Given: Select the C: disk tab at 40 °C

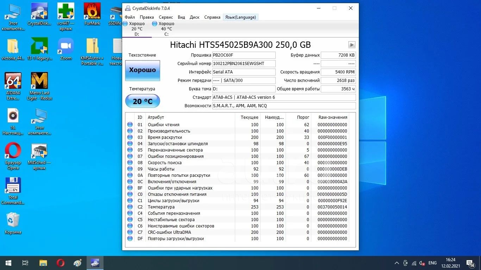Looking at the screenshot, I should click(166, 29).
